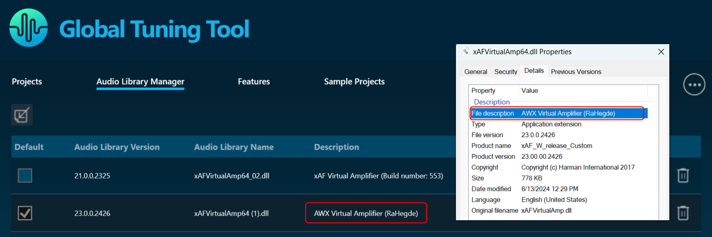The width and height of the screenshot is (712, 237).
Task: Open the three-dots more options menu
Action: (x=694, y=85)
